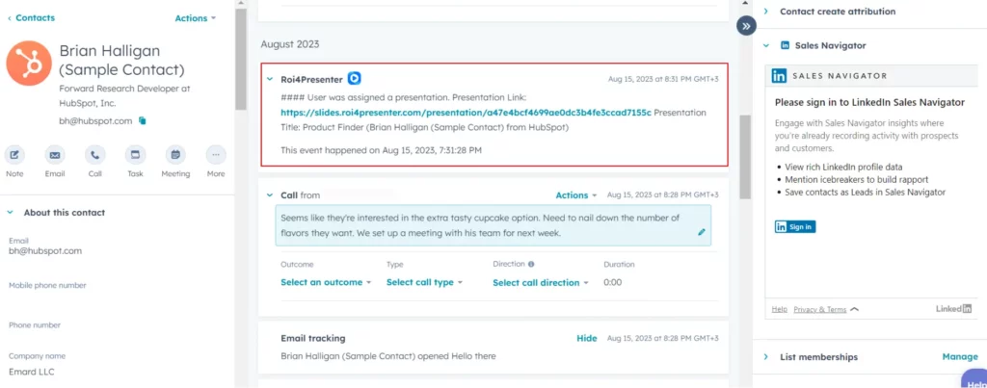Open the Call card Actions dropdown
987x388 pixels.
(x=576, y=195)
